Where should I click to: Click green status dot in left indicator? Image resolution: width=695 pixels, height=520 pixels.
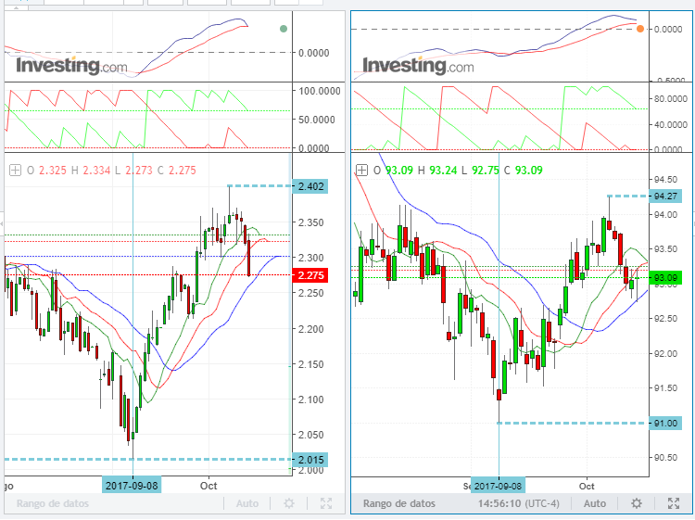pyautogui.click(x=284, y=29)
